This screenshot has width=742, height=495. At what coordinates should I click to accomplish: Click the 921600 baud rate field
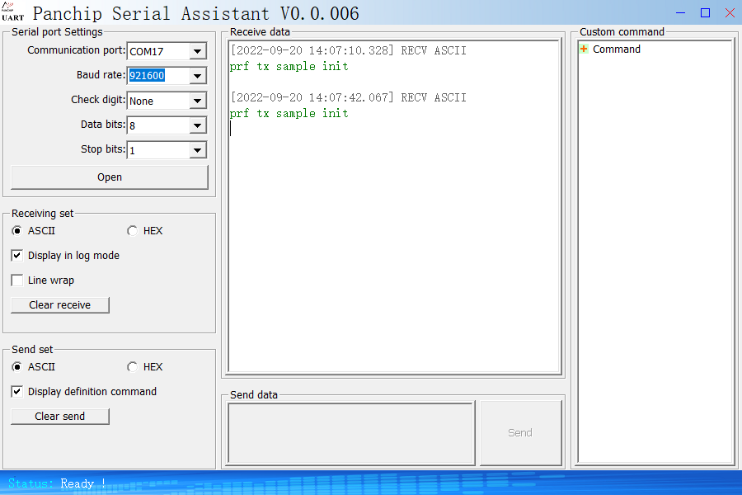[158, 76]
